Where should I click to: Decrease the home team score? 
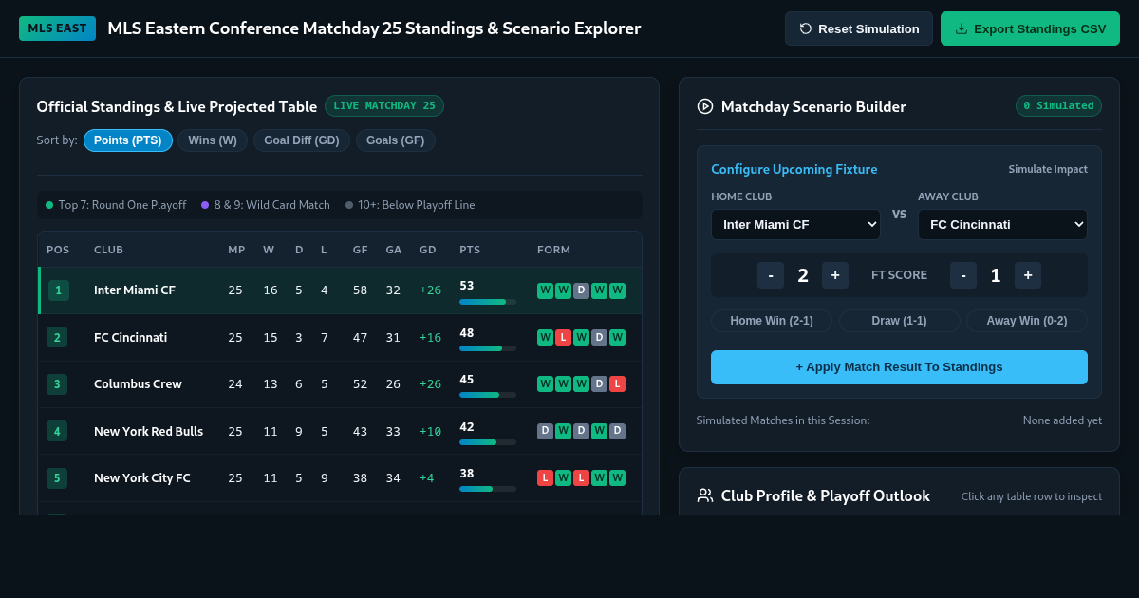[771, 275]
